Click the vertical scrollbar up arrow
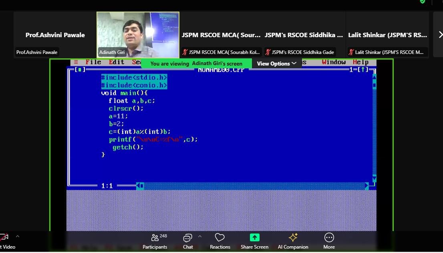 pos(375,76)
